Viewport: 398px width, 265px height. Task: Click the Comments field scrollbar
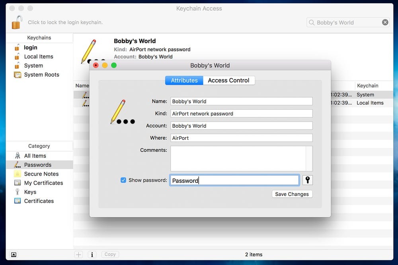coord(309,159)
